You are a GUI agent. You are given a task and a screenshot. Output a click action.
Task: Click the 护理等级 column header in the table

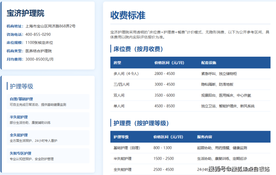tap(121, 137)
